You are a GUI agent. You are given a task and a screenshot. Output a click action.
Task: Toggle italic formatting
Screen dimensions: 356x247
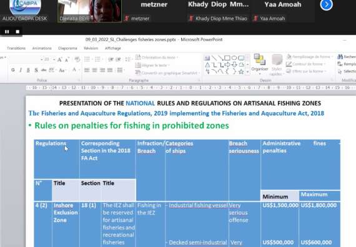click(x=21, y=70)
